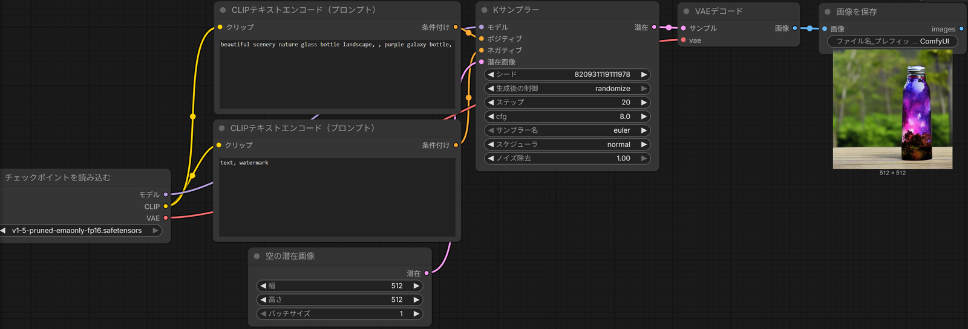Screen dimensions: 968x329
Task: Click the vae input socket on VAEデコード
Action: 684,40
